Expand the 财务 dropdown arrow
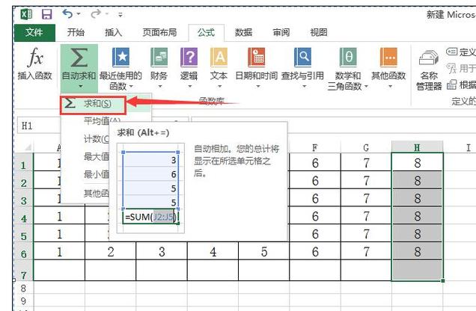This screenshot has height=311, width=476. [160, 87]
